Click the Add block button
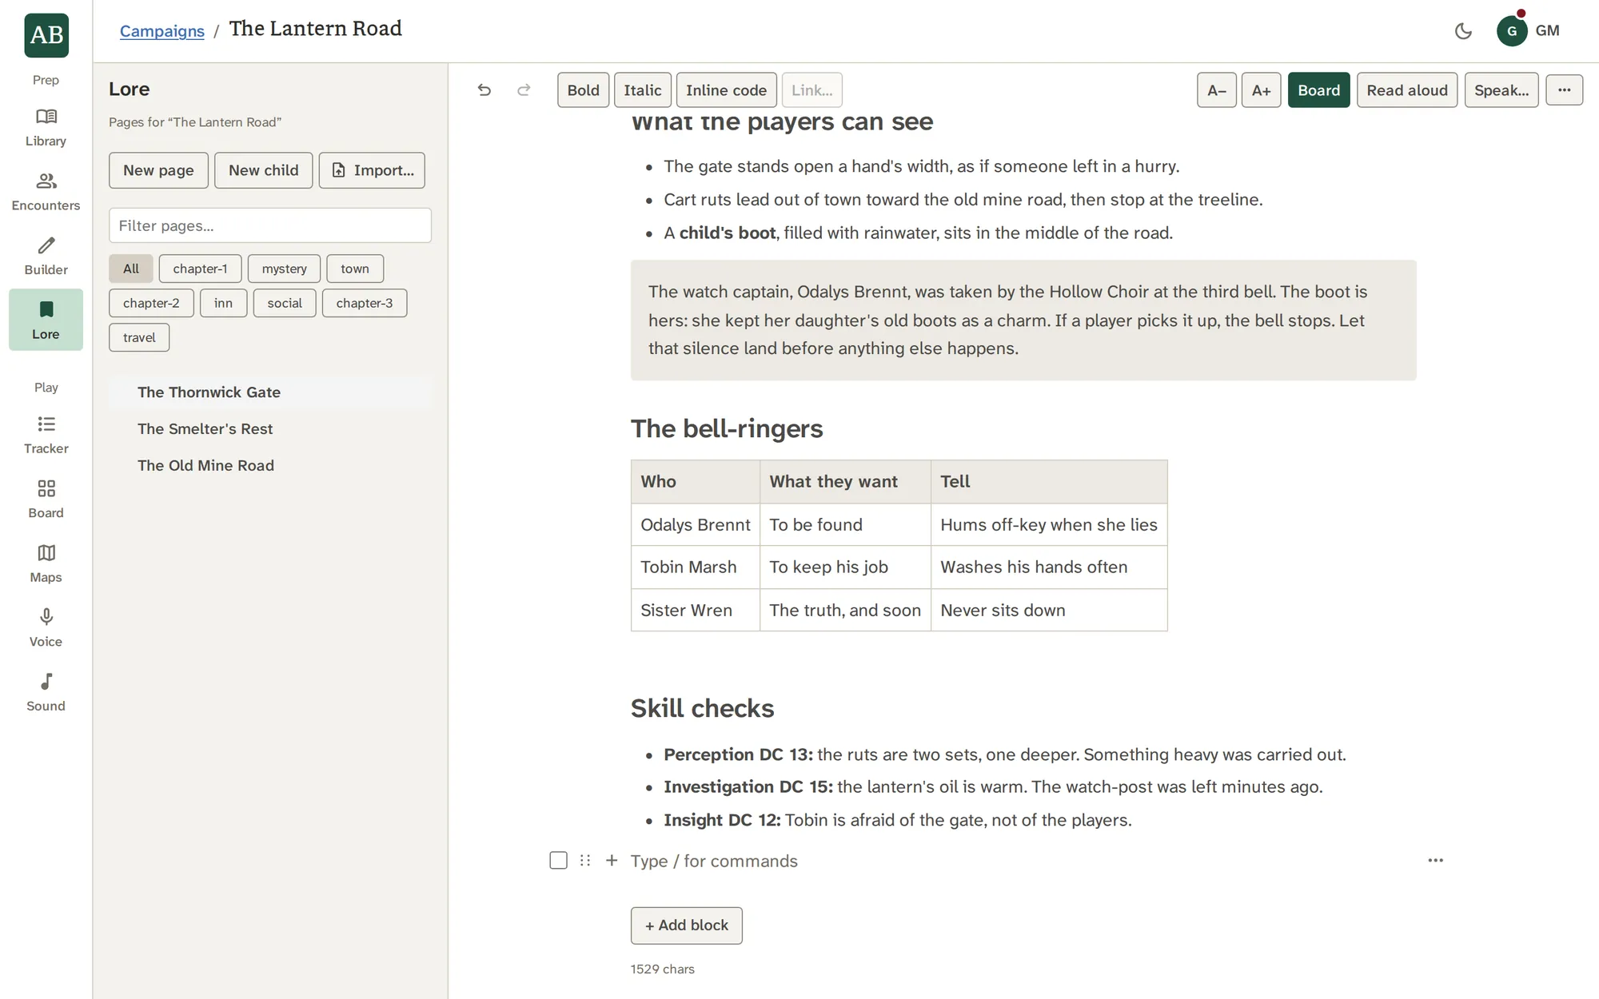Viewport: 1599px width, 999px height. pyautogui.click(x=686, y=925)
